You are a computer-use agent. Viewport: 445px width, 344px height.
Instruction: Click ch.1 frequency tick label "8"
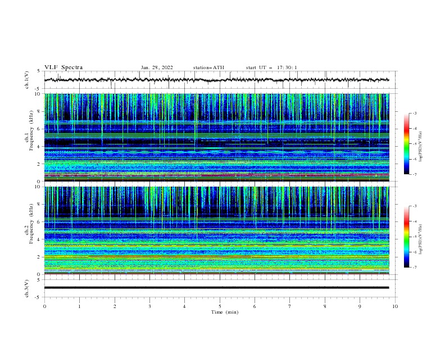[x=39, y=111]
